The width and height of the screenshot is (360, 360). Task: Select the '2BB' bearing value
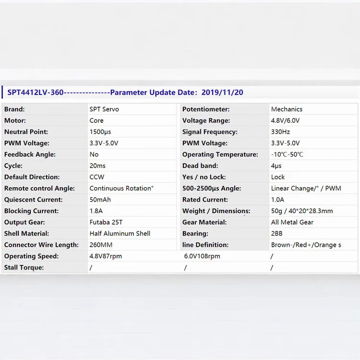click(277, 233)
